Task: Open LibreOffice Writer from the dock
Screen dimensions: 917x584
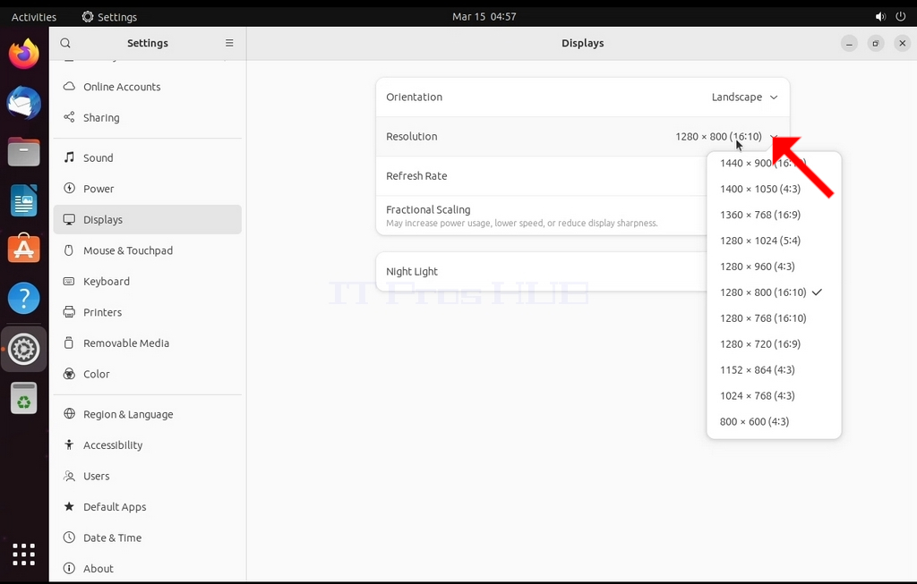Action: [24, 200]
